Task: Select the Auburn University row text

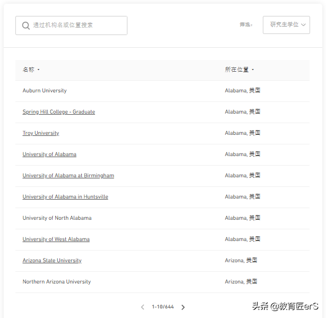Action: tap(45, 91)
